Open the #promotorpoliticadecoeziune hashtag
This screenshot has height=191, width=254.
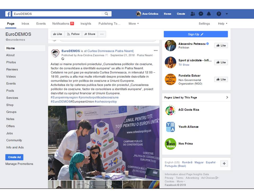[x=98, y=97]
